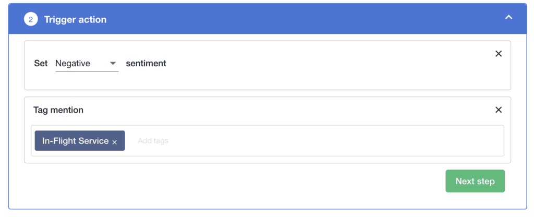Click the step 2 number circle
534x217 pixels.
pos(31,20)
